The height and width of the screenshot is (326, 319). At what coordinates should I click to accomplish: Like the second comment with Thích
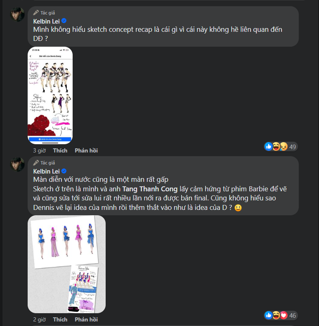(x=60, y=319)
